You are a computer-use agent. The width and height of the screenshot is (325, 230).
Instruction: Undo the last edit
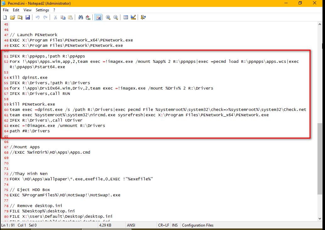(x=37, y=17)
